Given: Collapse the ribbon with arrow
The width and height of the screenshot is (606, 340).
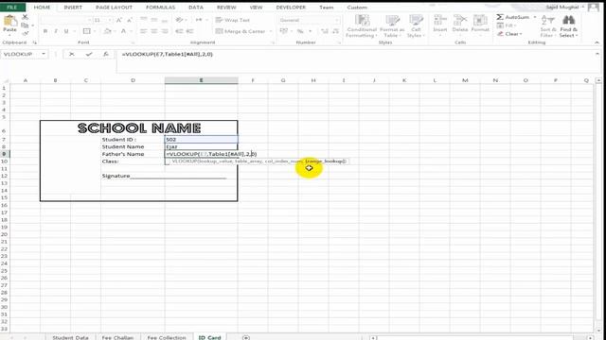Looking at the screenshot, I should [x=597, y=42].
